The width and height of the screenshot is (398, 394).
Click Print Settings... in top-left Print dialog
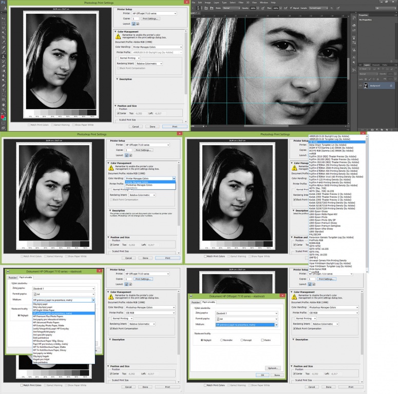tap(150, 19)
